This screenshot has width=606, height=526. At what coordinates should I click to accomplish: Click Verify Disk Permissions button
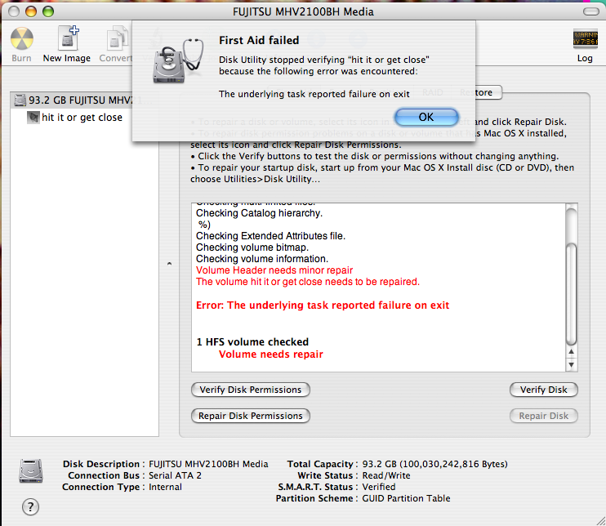251,390
